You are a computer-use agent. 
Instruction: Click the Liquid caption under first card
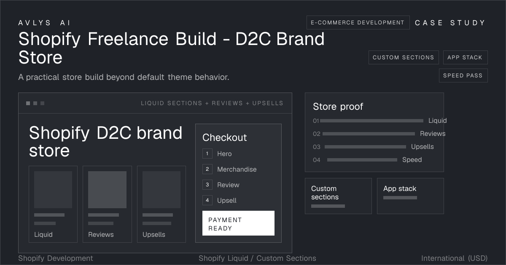click(43, 235)
